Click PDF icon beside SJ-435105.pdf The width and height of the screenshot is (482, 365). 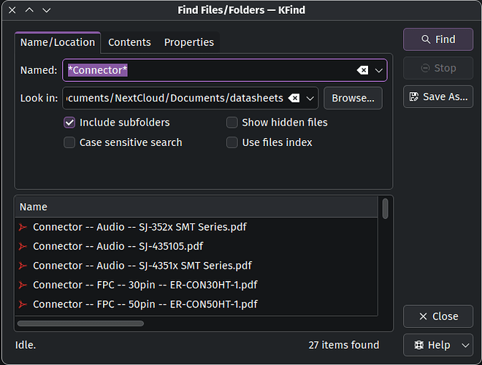tap(23, 247)
